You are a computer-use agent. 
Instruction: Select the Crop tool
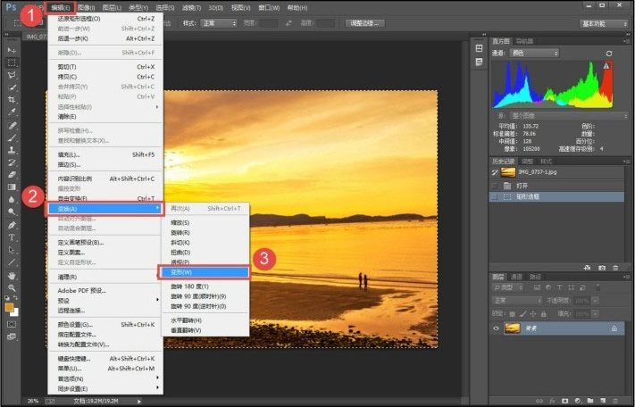(x=12, y=101)
